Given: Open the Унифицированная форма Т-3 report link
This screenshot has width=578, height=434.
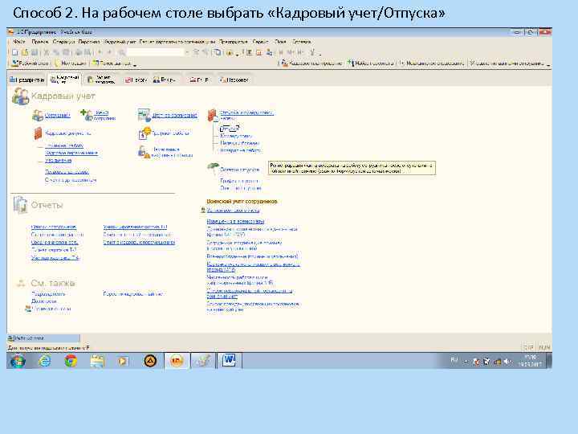Looking at the screenshot, I should 135,227.
